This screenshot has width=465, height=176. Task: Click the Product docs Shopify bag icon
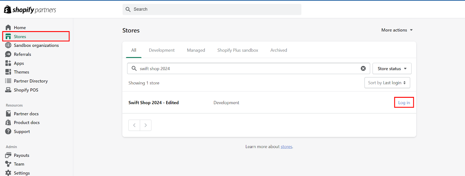coord(8,122)
